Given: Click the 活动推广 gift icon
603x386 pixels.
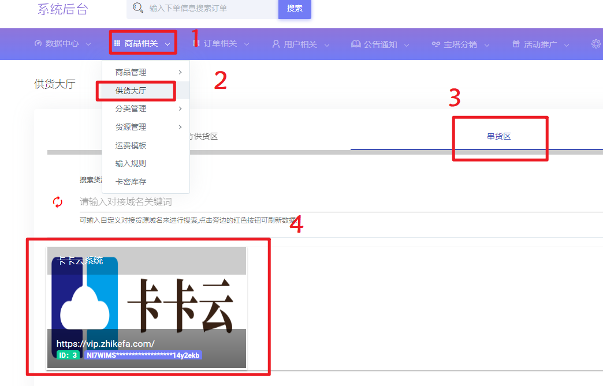Looking at the screenshot, I should coord(516,44).
